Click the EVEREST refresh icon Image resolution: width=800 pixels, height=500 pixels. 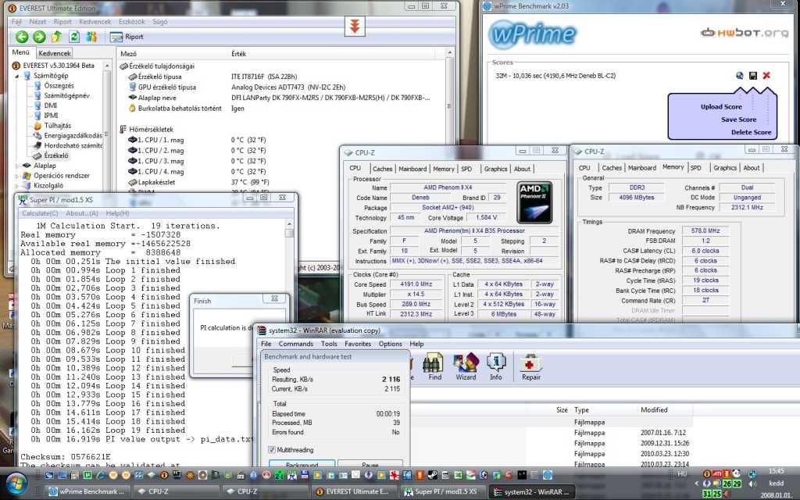74,37
